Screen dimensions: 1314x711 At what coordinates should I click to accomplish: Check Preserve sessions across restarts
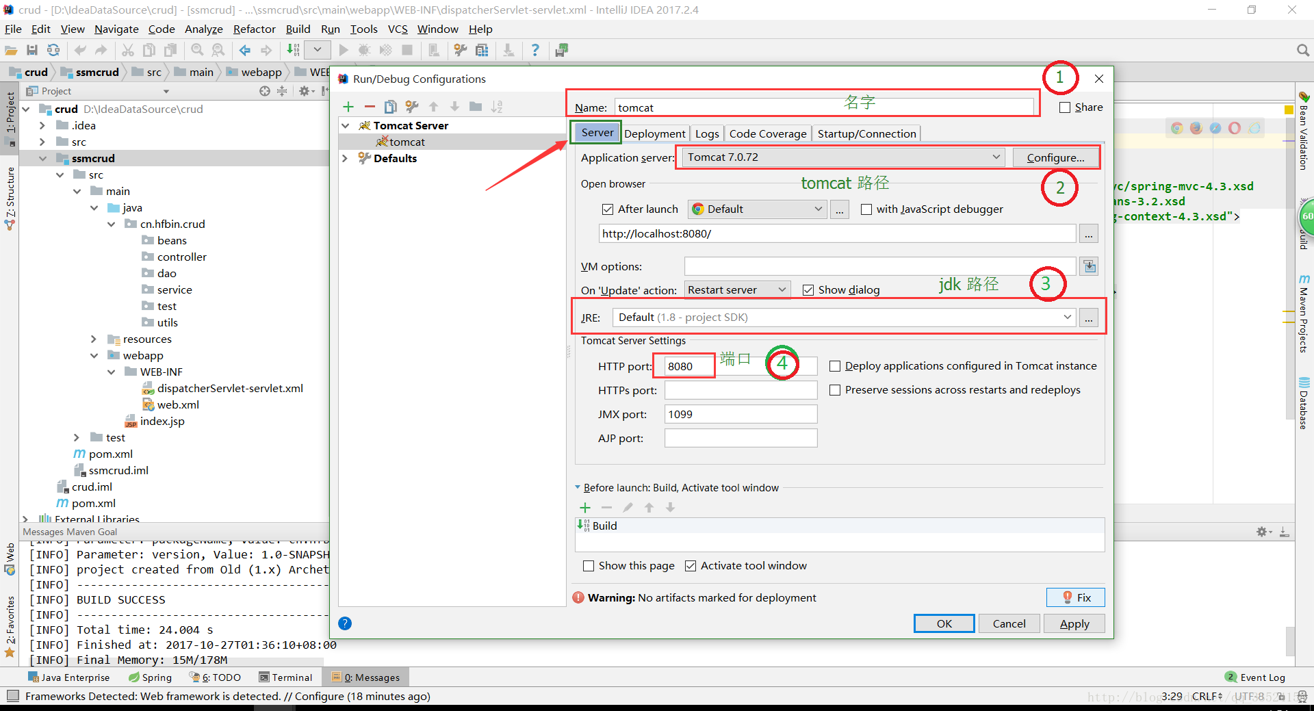pos(835,390)
